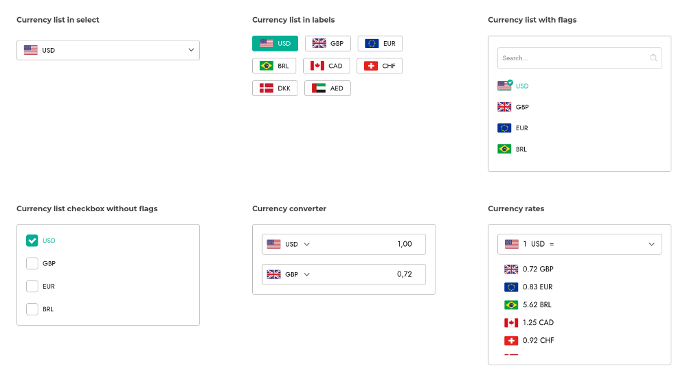The width and height of the screenshot is (687, 375).
Task: Click the search magnifier icon in flags list
Action: pyautogui.click(x=653, y=58)
